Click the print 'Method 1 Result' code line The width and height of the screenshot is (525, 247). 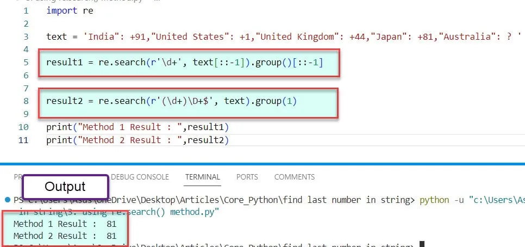(137, 127)
